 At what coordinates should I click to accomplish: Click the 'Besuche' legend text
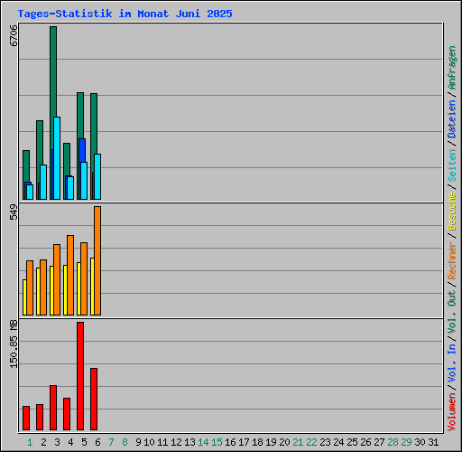tap(452, 212)
